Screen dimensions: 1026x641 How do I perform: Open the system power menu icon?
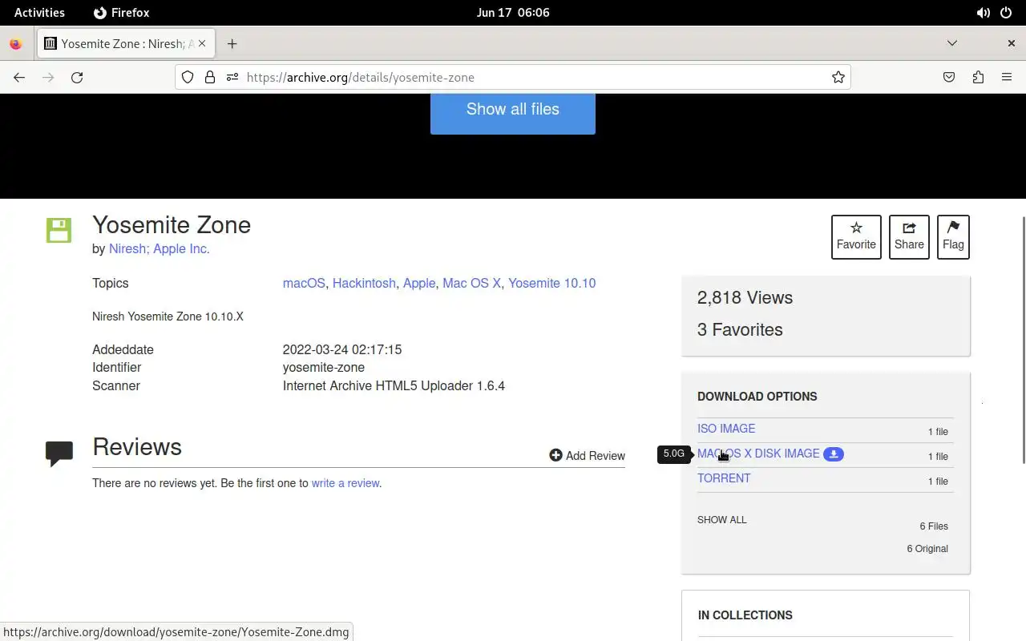(1006, 13)
